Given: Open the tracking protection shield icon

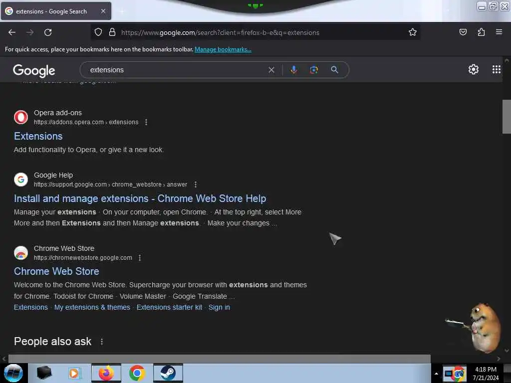Looking at the screenshot, I should [x=98, y=32].
